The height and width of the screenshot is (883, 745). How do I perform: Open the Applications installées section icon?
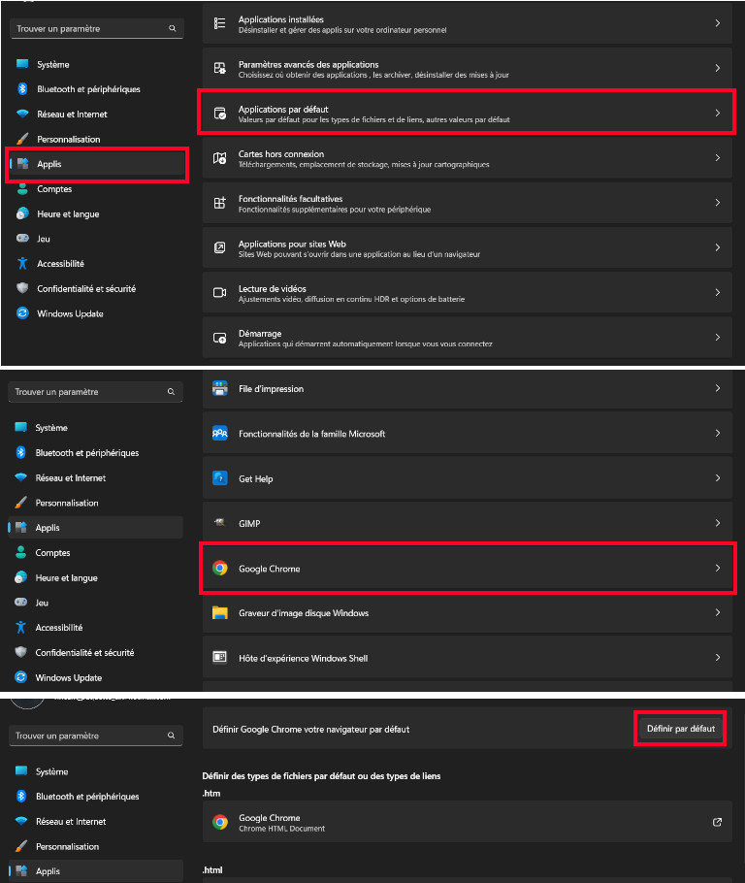221,23
